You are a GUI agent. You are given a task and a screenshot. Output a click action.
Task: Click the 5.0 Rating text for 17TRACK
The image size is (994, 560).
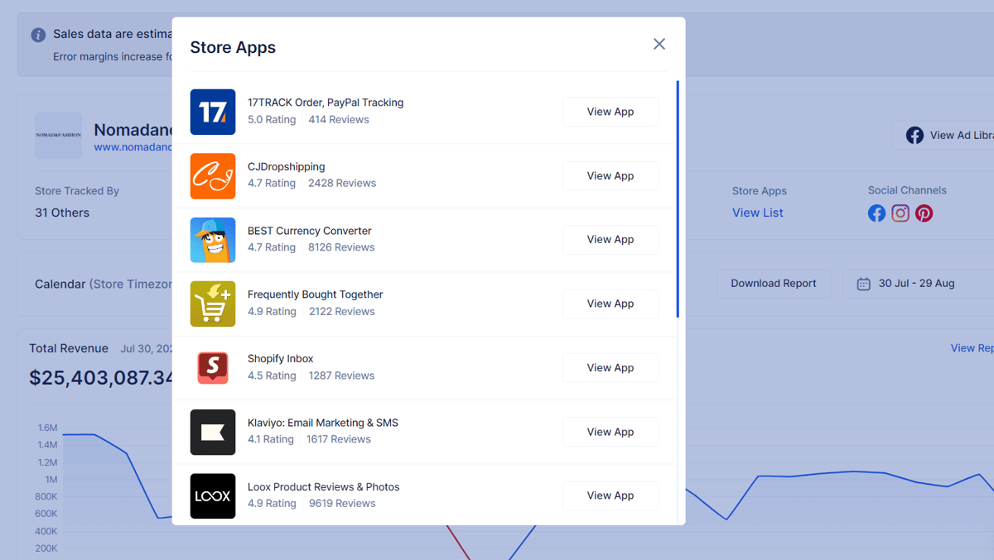click(272, 119)
